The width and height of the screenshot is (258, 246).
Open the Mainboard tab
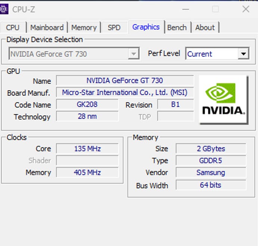47,27
